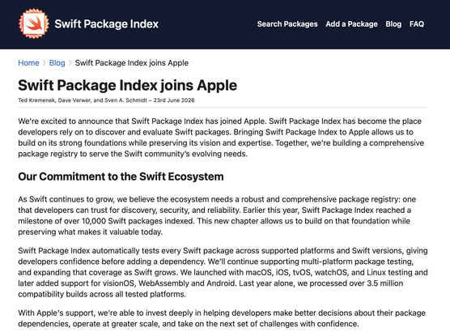The image size is (450, 336).
Task: Select the current page breadcrumb text
Action: coord(132,63)
